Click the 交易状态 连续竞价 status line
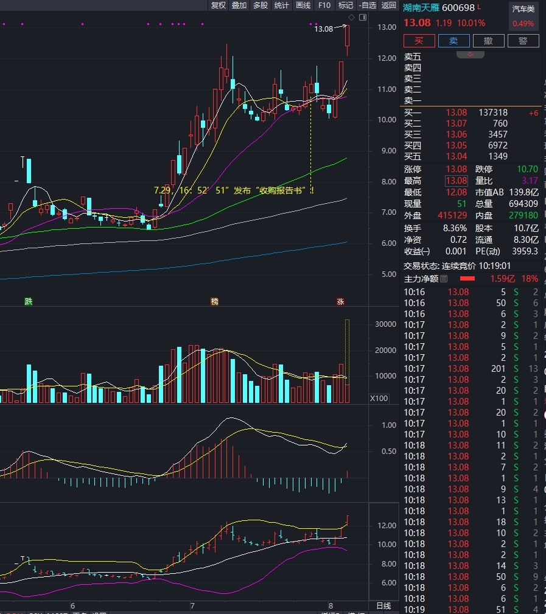 pyautogui.click(x=457, y=266)
